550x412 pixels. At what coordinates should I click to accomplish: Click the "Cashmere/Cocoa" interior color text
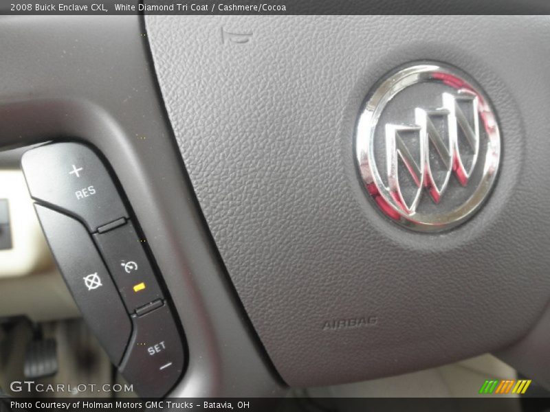(252, 8)
